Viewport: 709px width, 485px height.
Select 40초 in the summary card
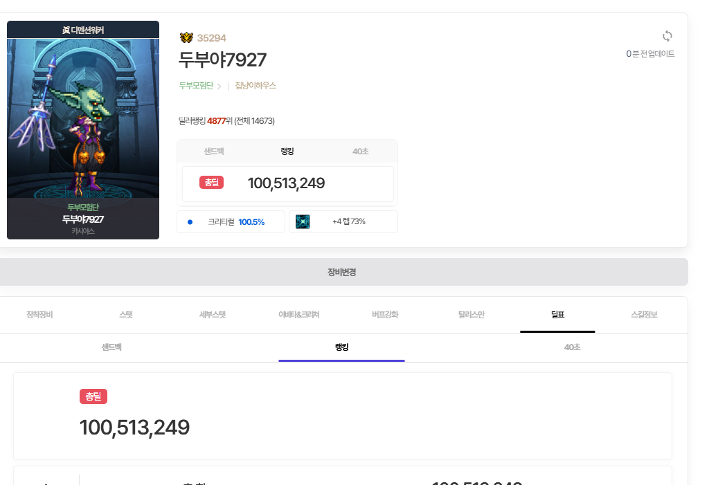tap(360, 152)
